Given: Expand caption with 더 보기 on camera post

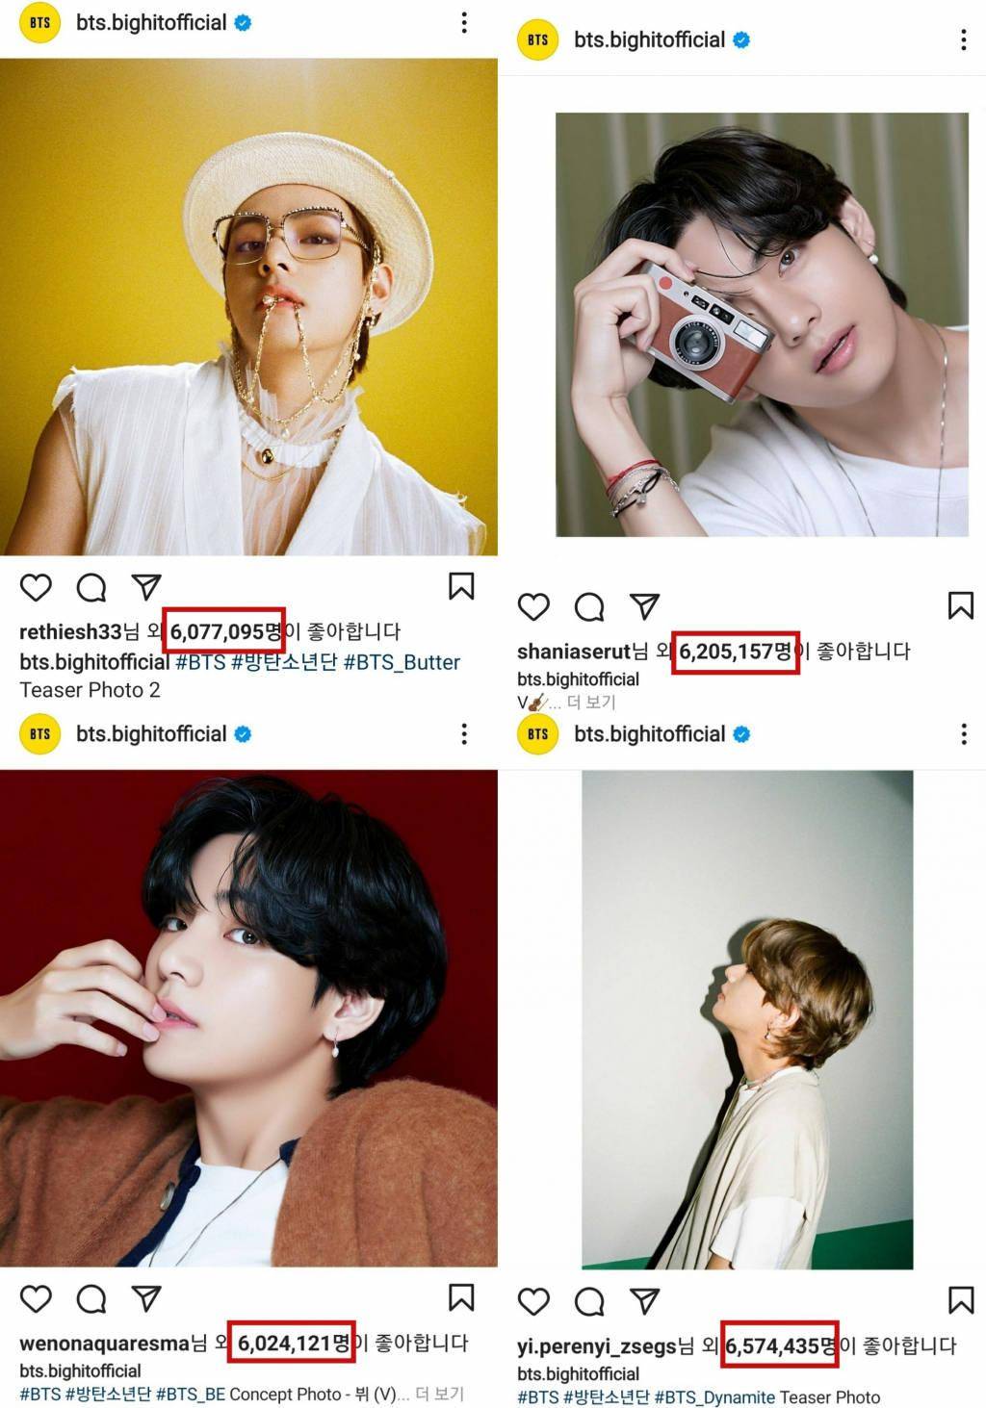Looking at the screenshot, I should (591, 703).
